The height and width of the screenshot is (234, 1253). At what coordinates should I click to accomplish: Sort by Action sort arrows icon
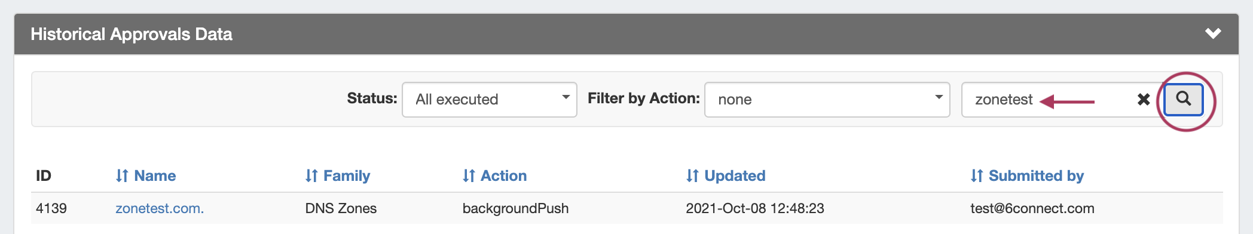pyautogui.click(x=469, y=176)
